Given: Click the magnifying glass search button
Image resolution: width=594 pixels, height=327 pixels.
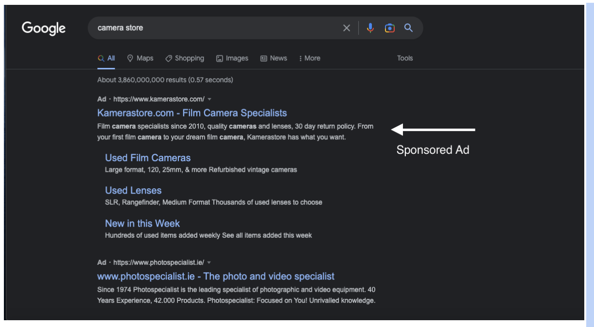Looking at the screenshot, I should 409,28.
